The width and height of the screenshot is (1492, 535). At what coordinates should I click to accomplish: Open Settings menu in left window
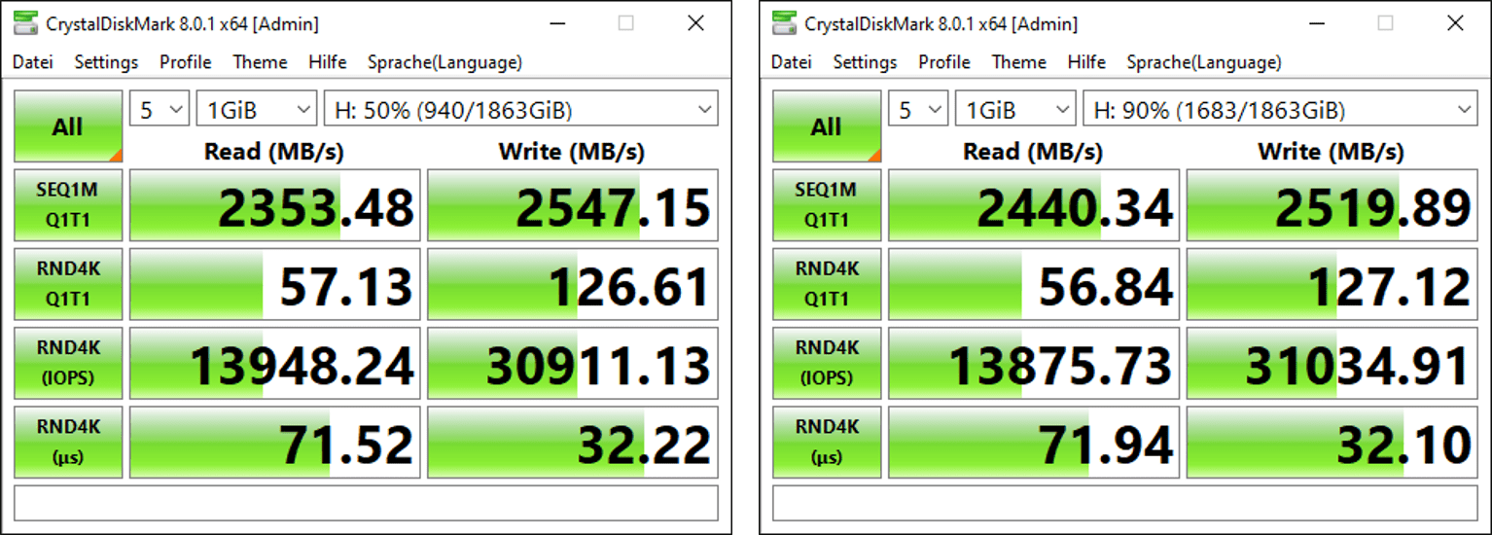[x=106, y=62]
